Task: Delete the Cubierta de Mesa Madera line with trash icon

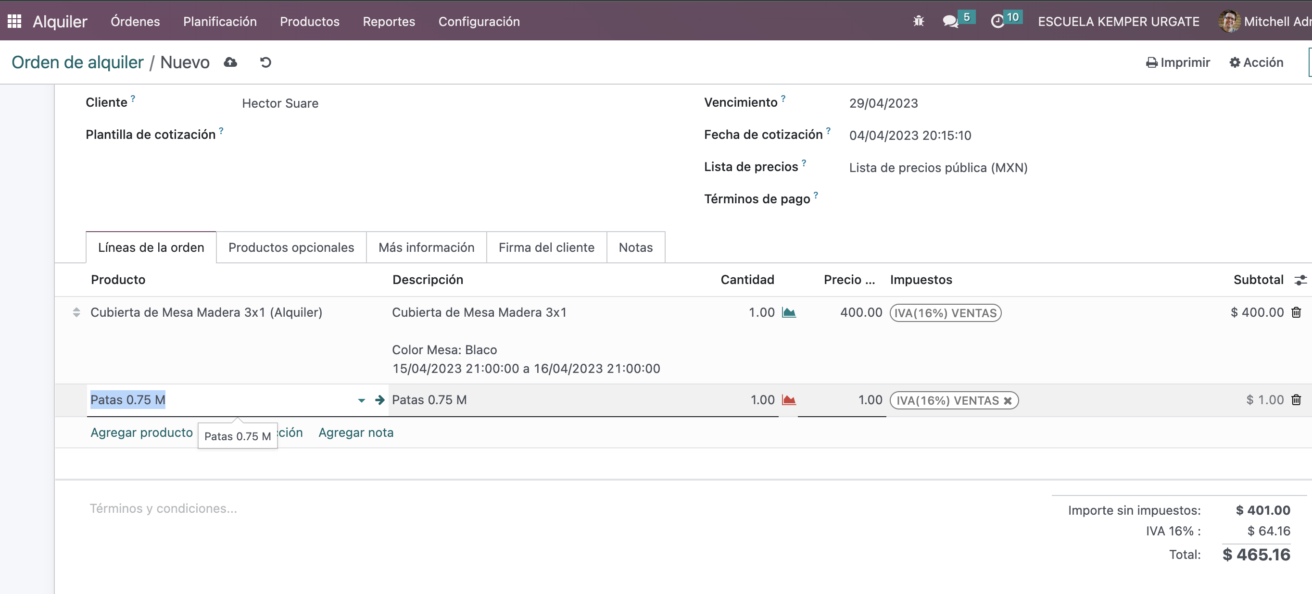Action: coord(1297,312)
